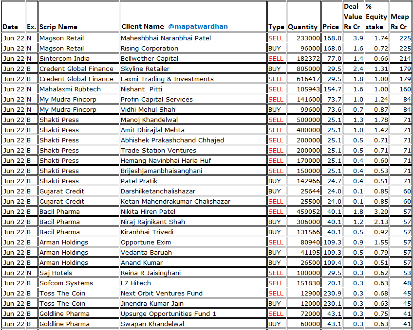Select the Vedanta Baruah cell

click(193, 253)
